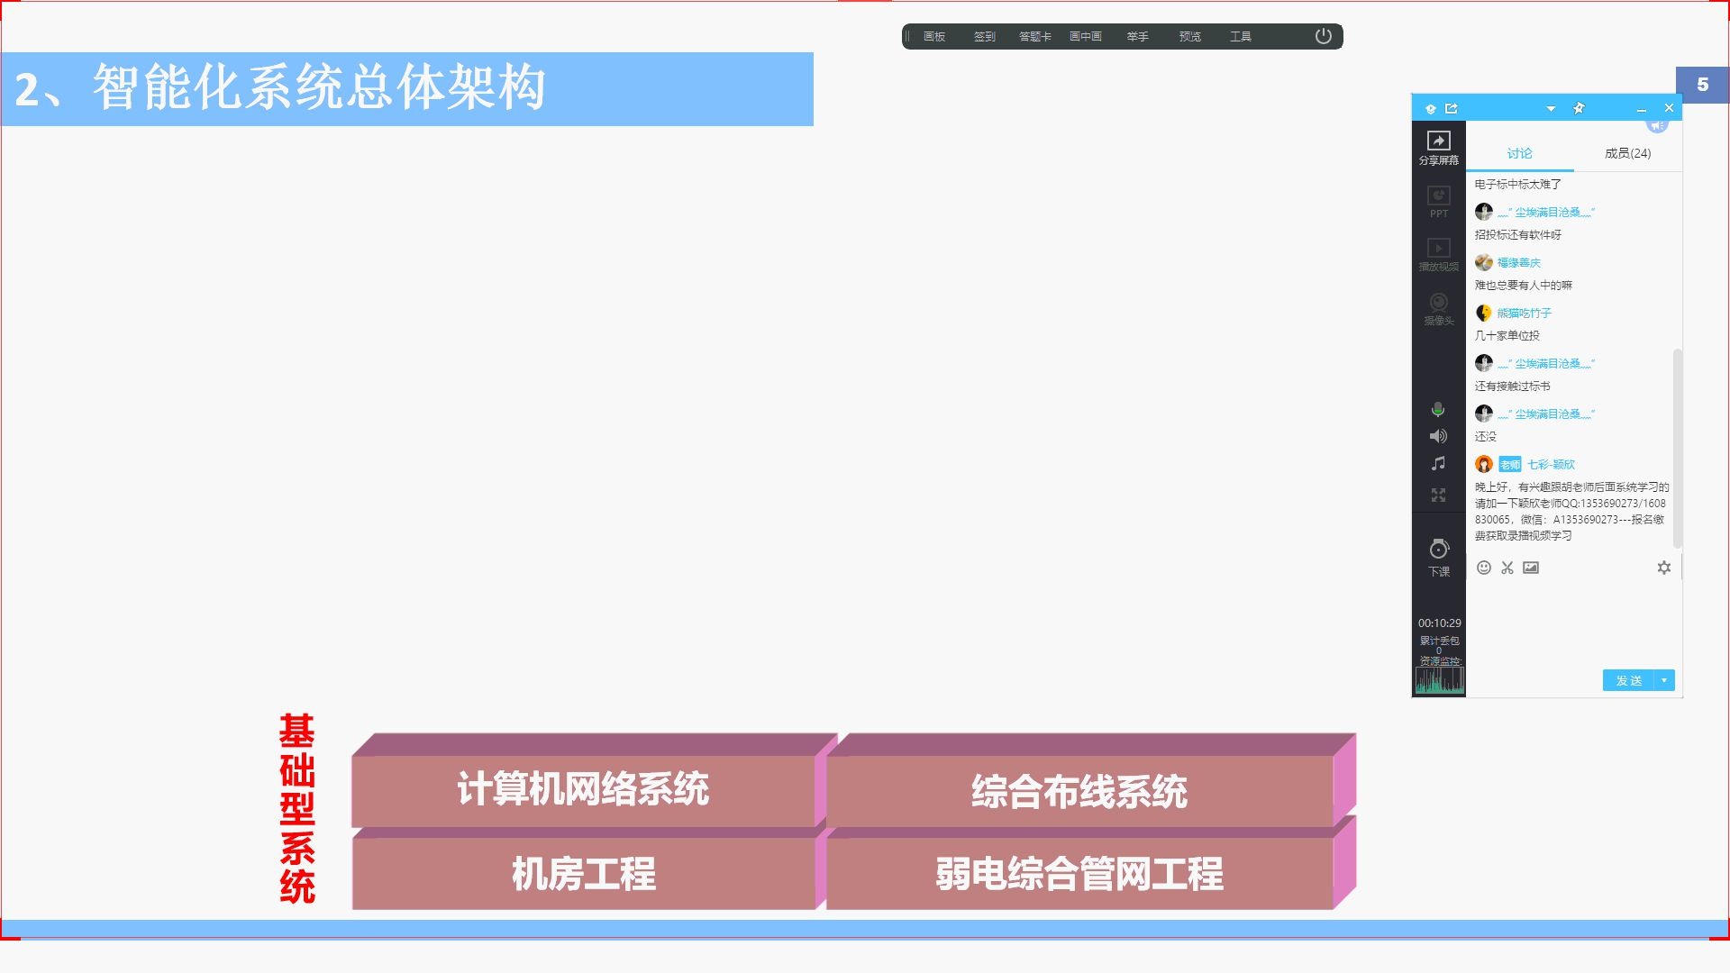Enable 画中画 picture-in-picture
This screenshot has width=1730, height=973.
[1086, 37]
